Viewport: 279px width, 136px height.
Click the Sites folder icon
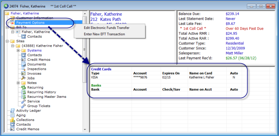(12, 41)
